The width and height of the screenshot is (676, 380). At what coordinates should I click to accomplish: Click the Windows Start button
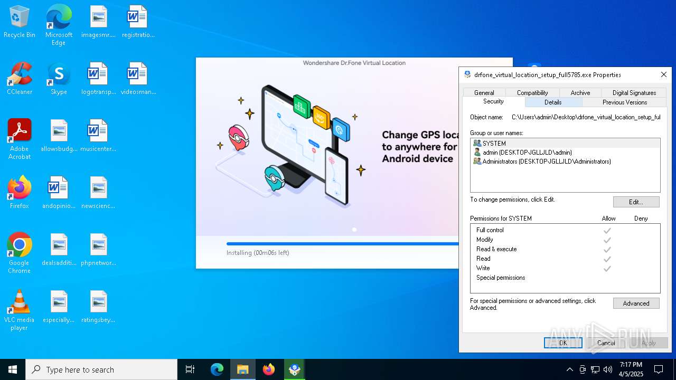[13, 369]
